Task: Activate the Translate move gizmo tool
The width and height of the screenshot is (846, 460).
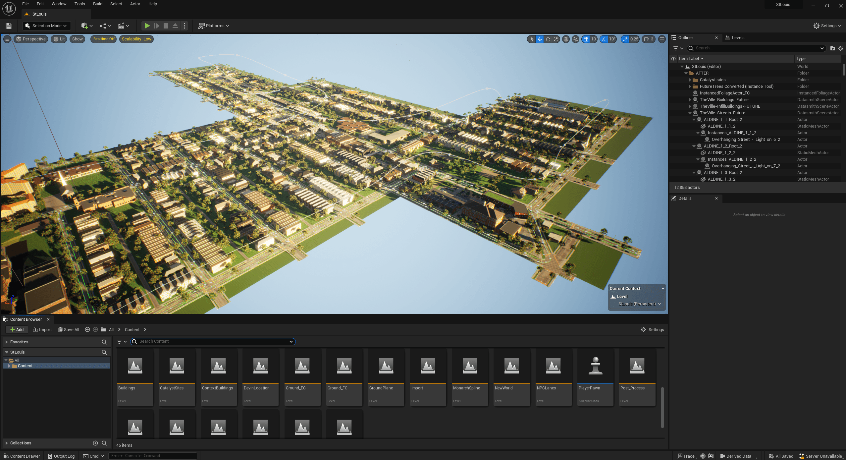Action: 540,39
